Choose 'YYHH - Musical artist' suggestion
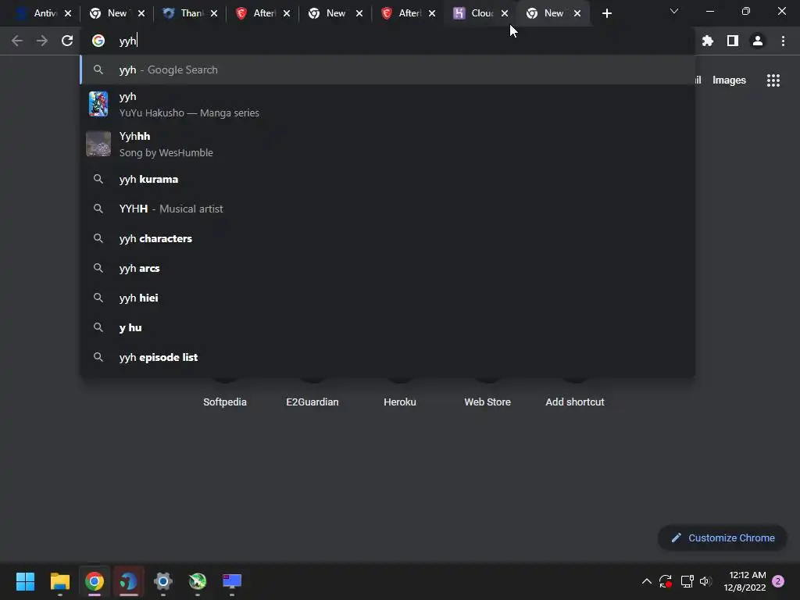Screen dimensions: 800x600 [387, 209]
